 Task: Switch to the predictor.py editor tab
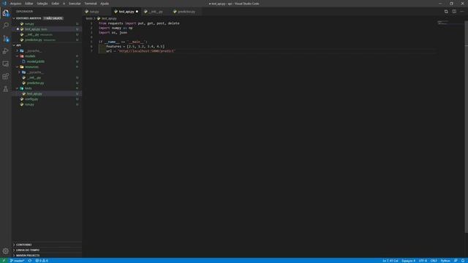click(186, 12)
